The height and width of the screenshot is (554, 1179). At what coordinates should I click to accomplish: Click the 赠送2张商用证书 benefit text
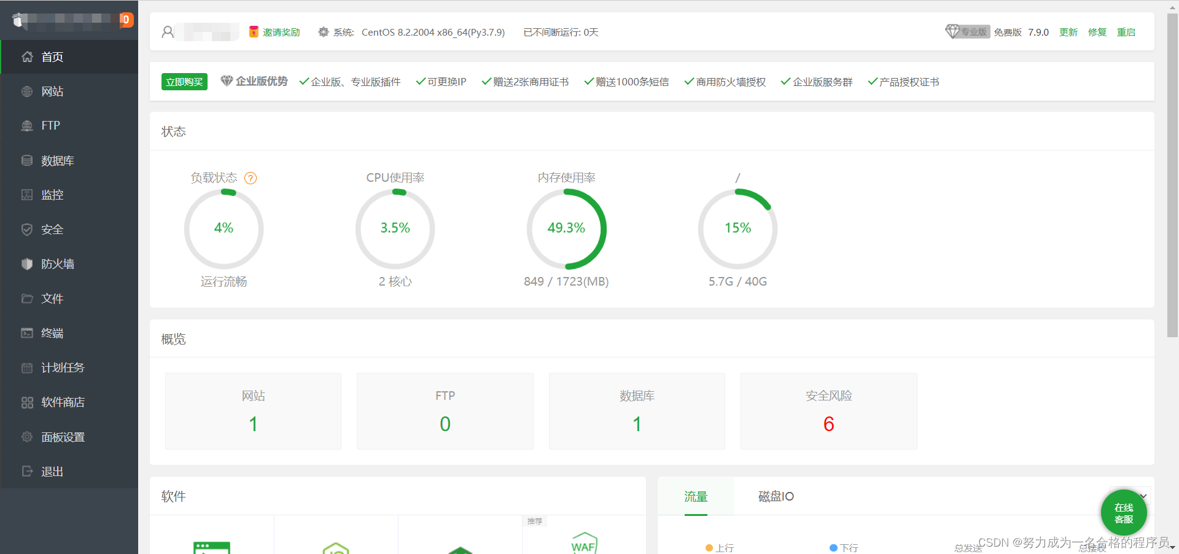click(x=531, y=82)
